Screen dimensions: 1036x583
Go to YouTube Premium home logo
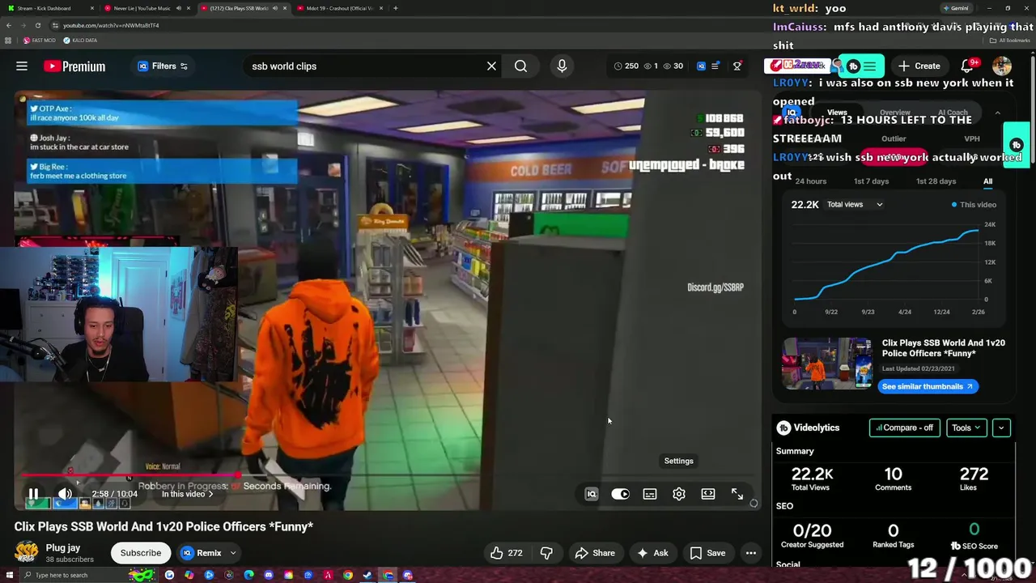(x=74, y=66)
